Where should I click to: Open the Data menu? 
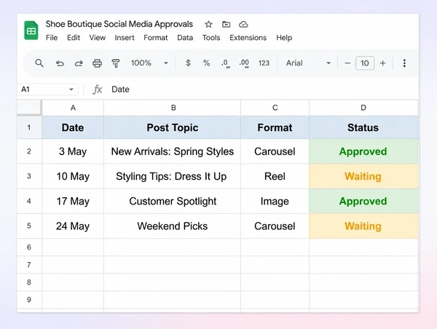185,38
